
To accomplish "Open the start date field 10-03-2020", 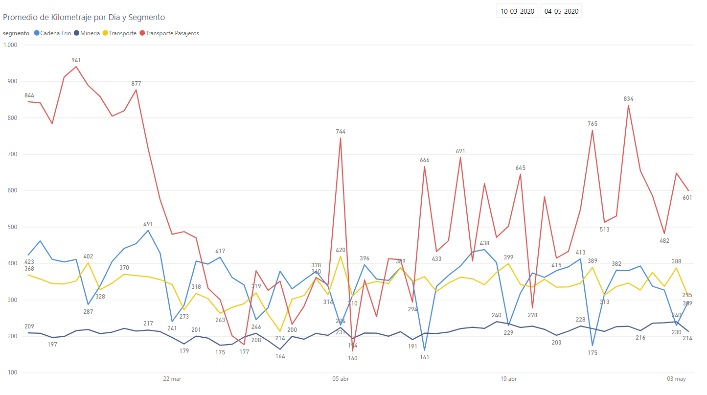I will coord(517,11).
